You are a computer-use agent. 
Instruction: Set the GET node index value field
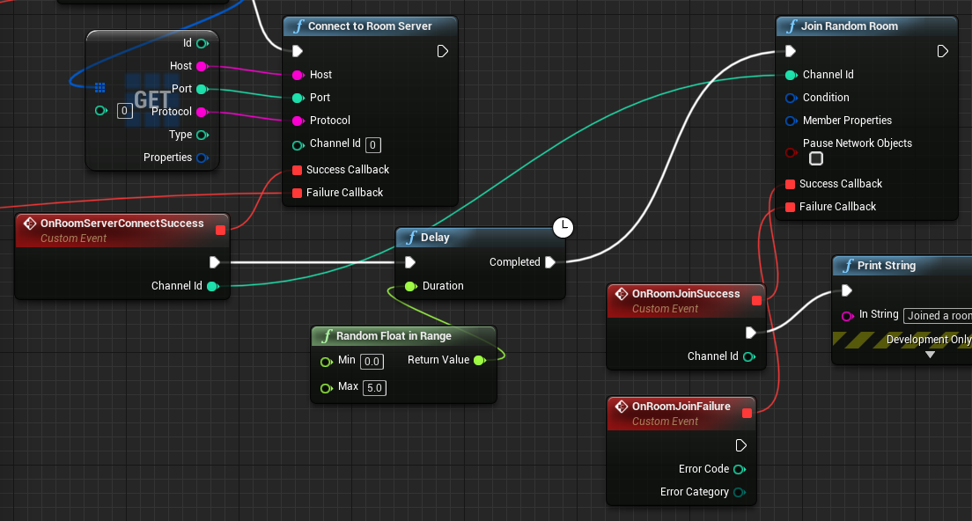[125, 111]
